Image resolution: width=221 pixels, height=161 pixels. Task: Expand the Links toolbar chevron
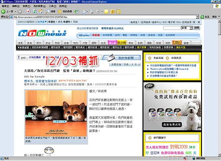click(219, 17)
